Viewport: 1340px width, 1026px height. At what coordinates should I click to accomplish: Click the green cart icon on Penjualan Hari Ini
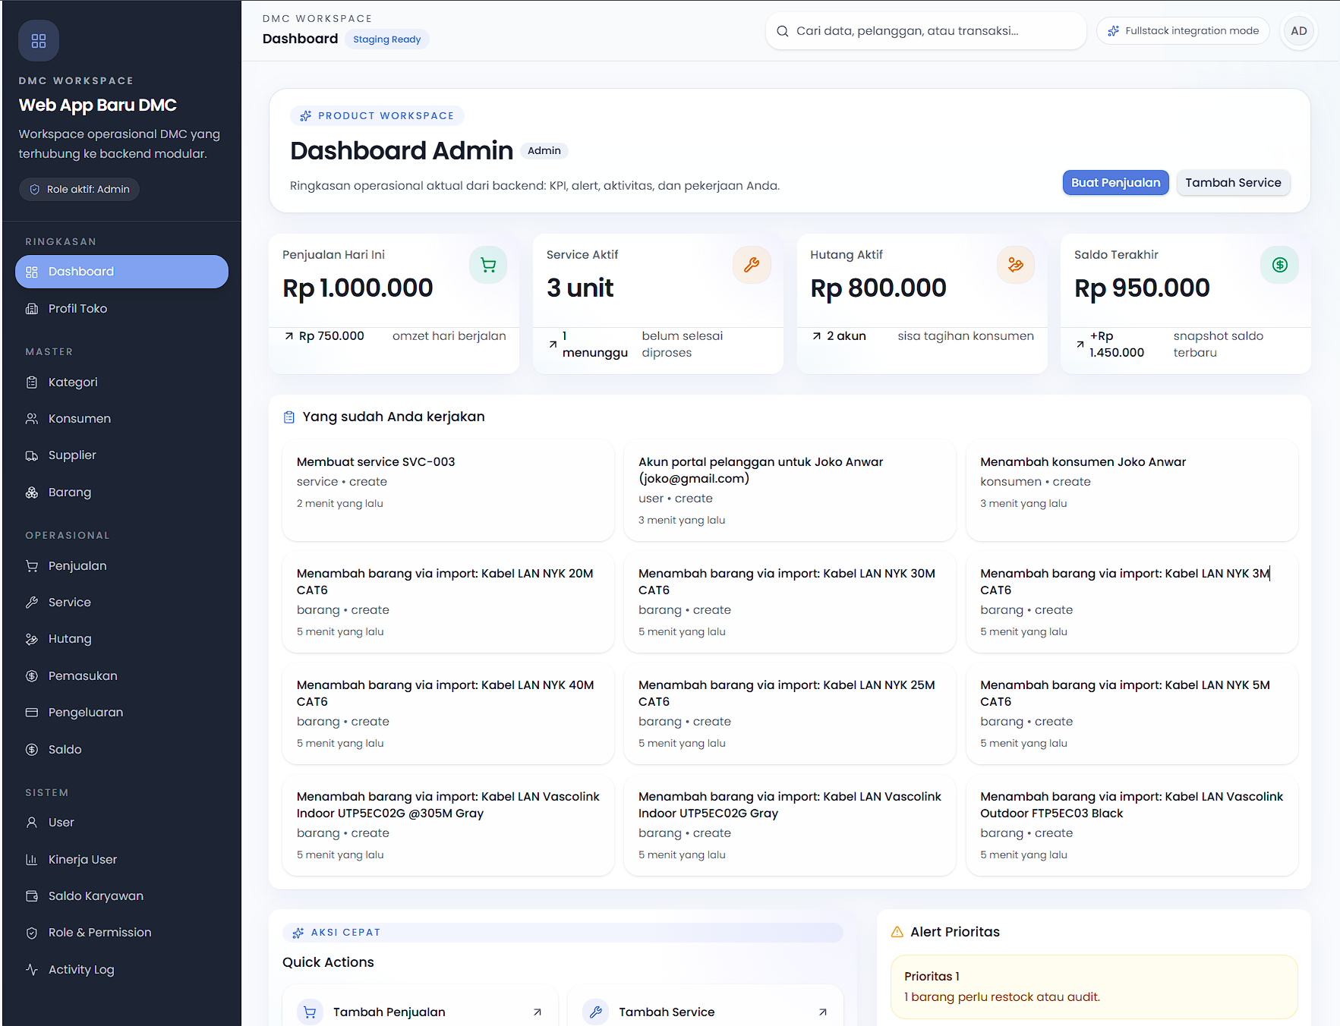pos(488,265)
